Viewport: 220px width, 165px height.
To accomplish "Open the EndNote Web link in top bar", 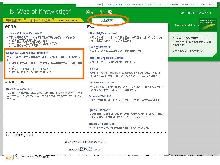I will pos(113,5).
